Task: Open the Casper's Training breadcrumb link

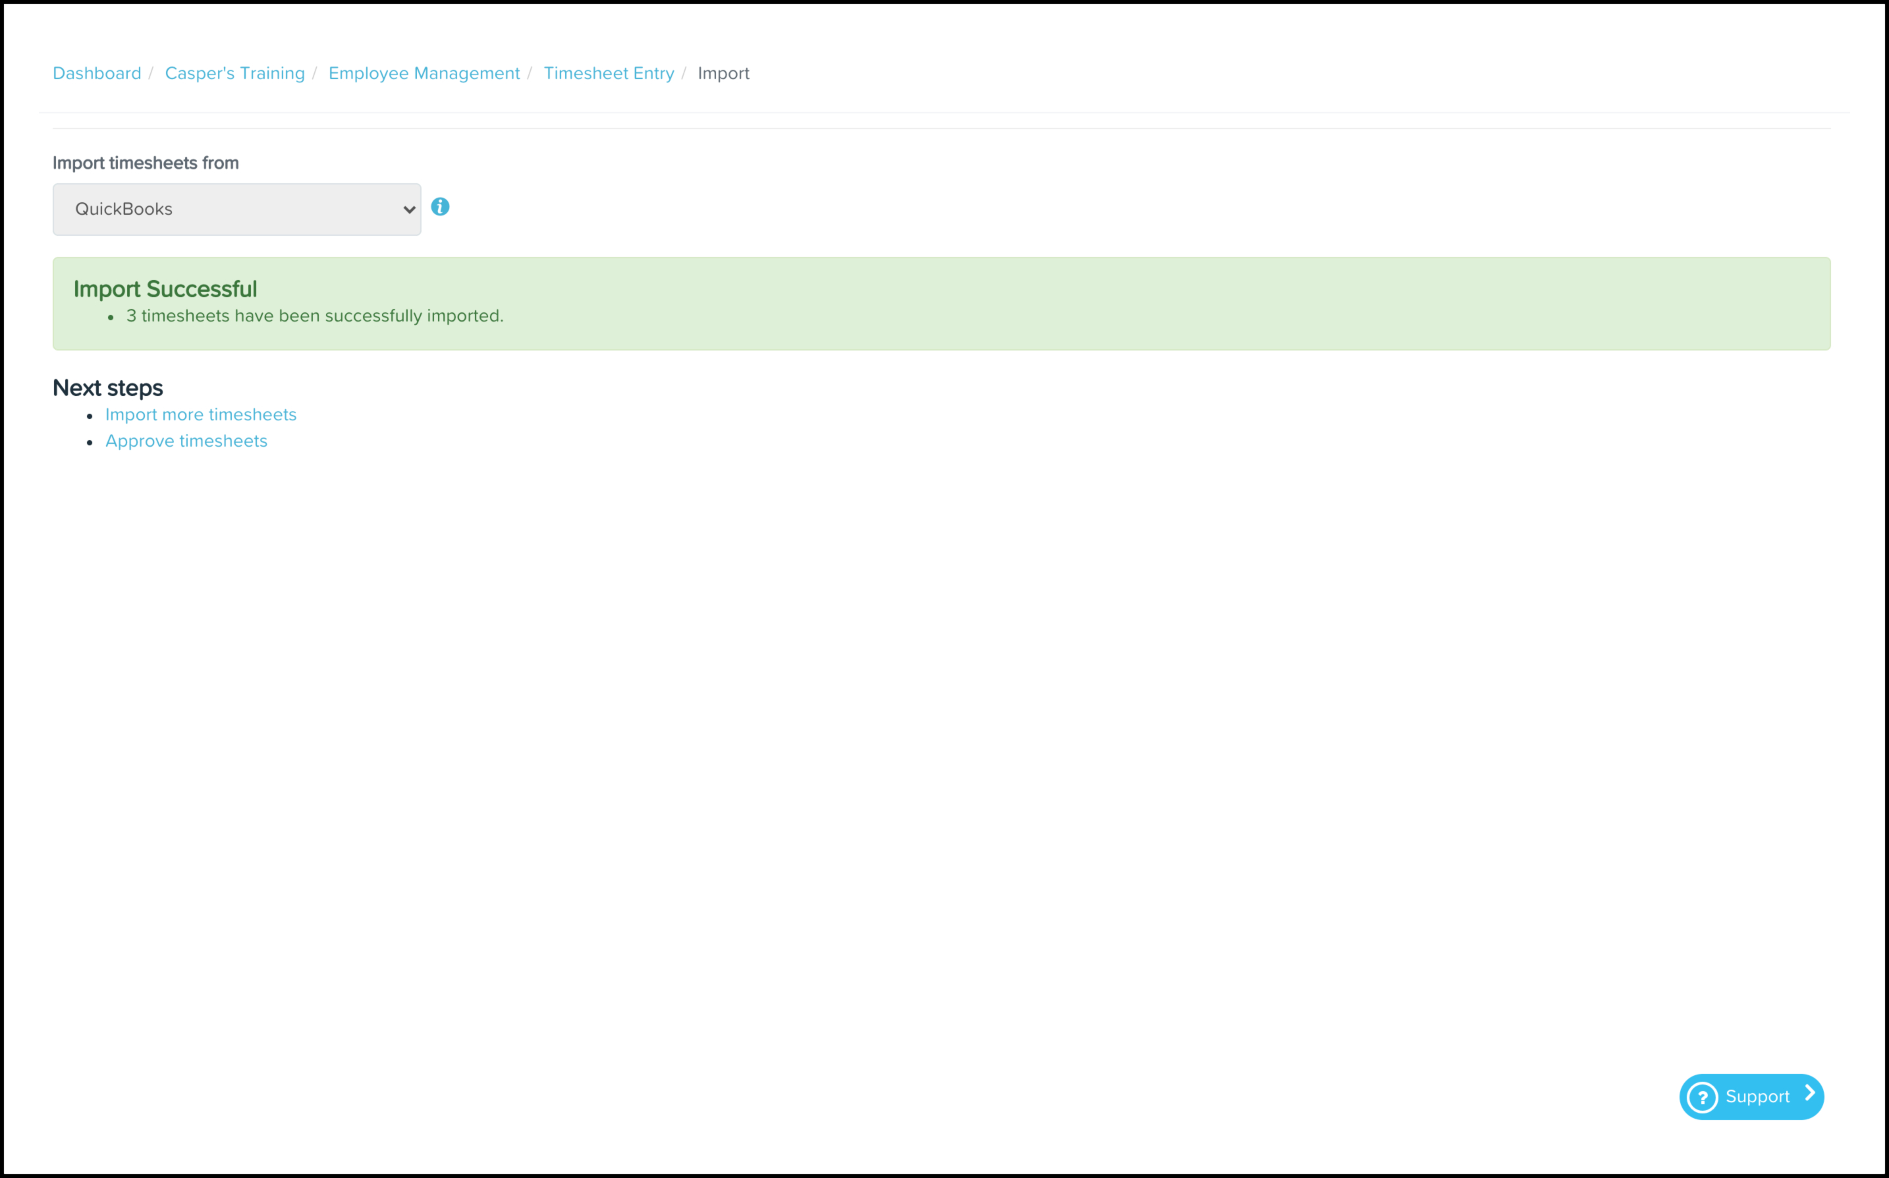Action: coord(234,73)
